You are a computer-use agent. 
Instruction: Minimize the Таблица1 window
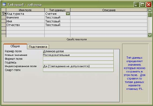point(136,5)
